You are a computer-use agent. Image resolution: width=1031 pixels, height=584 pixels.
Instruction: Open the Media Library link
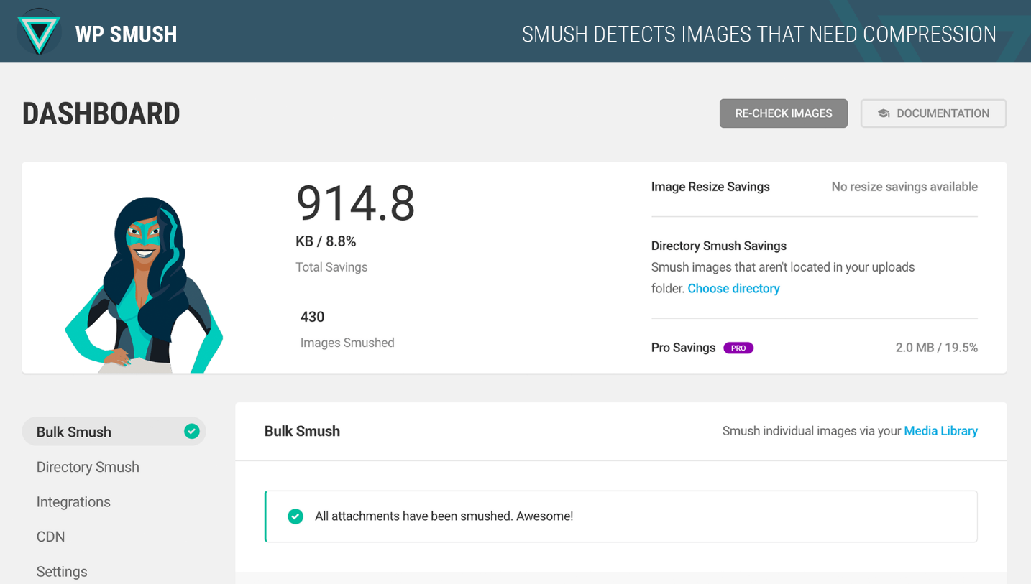[940, 431]
